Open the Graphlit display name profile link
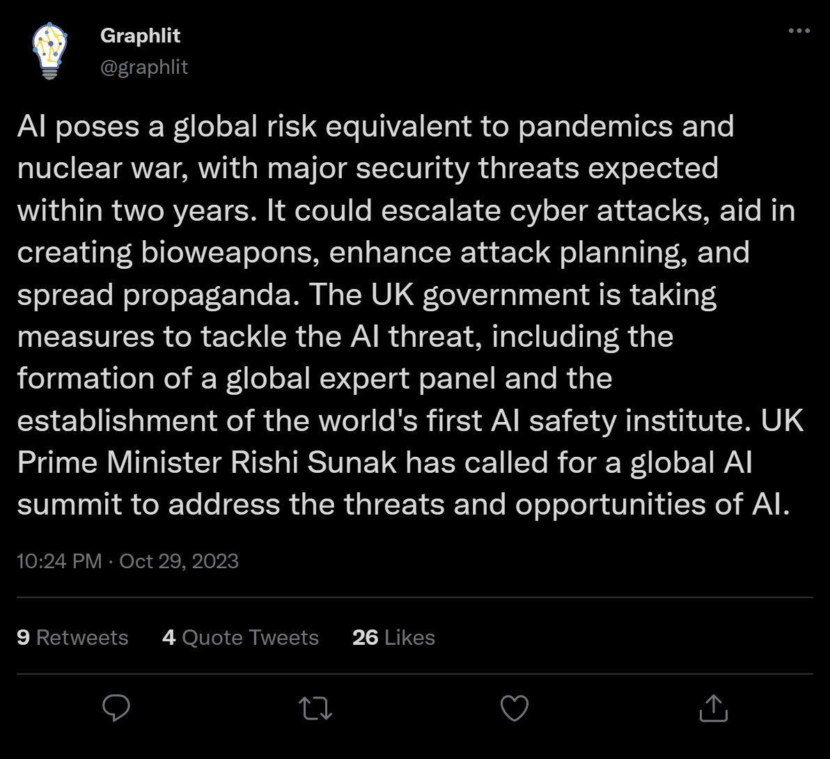The image size is (830, 759). (141, 36)
